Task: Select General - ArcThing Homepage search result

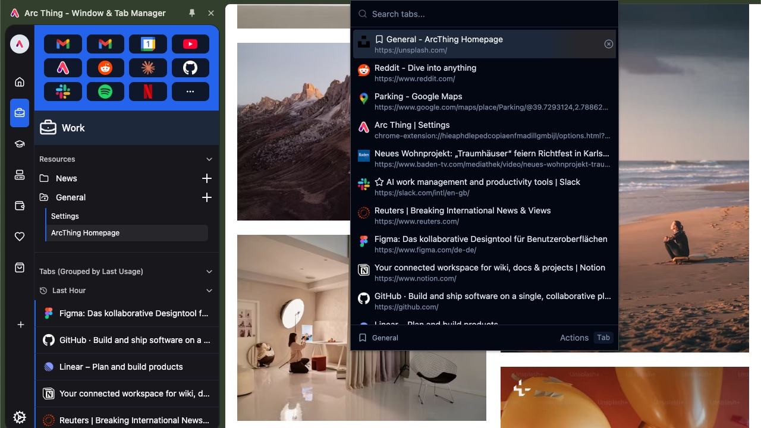Action: (485, 44)
